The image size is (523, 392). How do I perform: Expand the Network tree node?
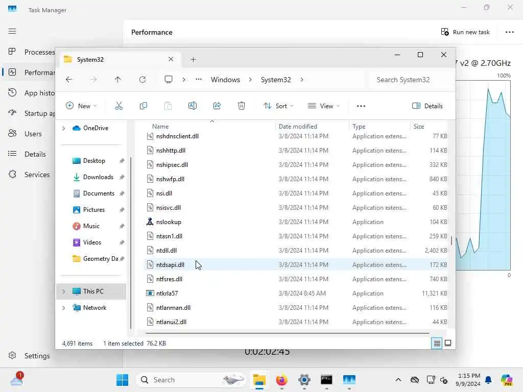(x=64, y=308)
